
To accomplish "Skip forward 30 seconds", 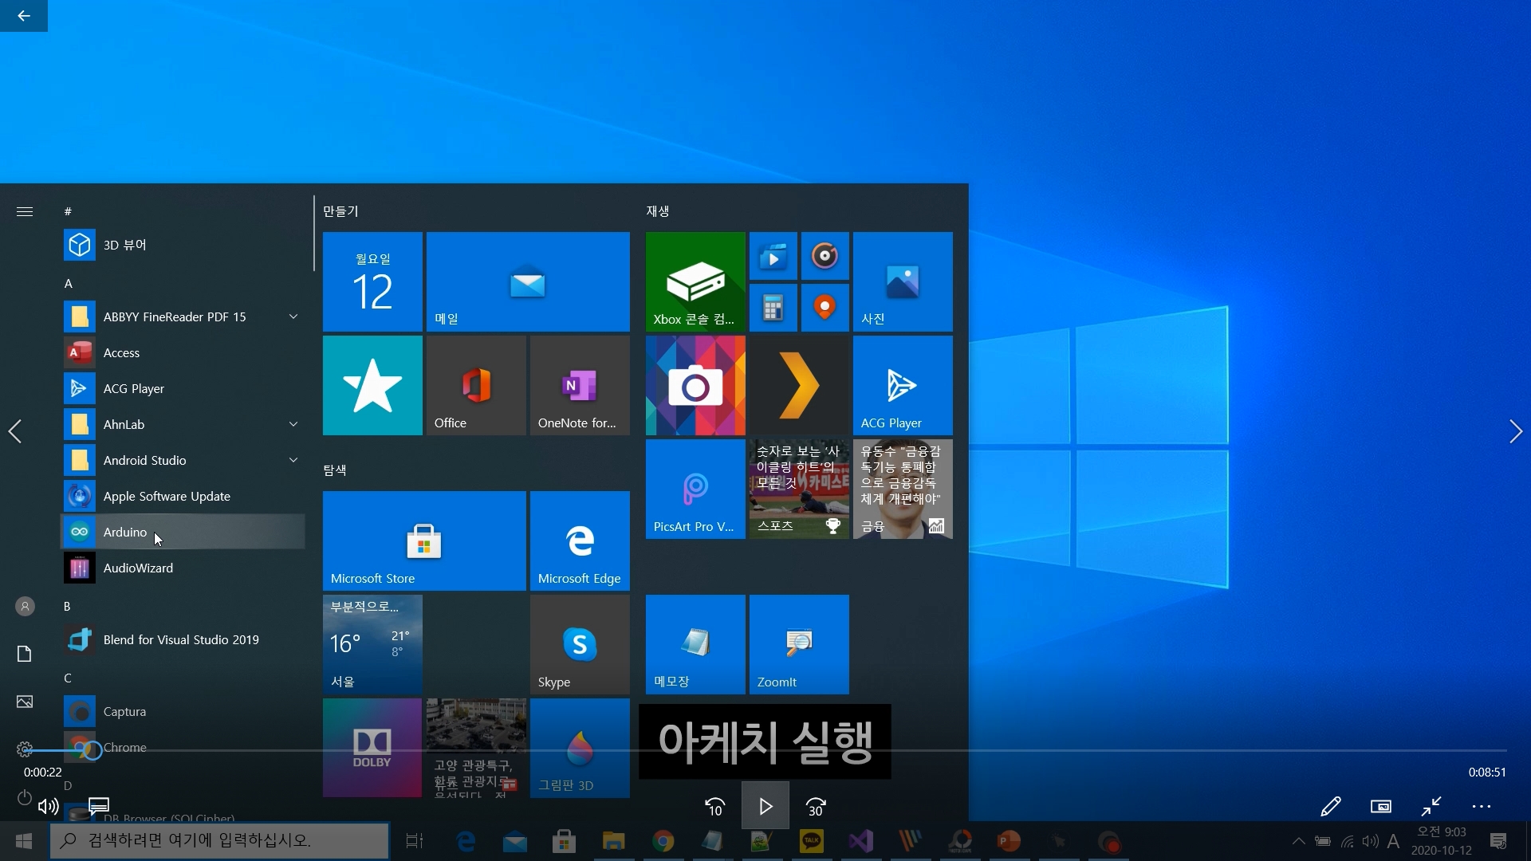I will (x=816, y=807).
